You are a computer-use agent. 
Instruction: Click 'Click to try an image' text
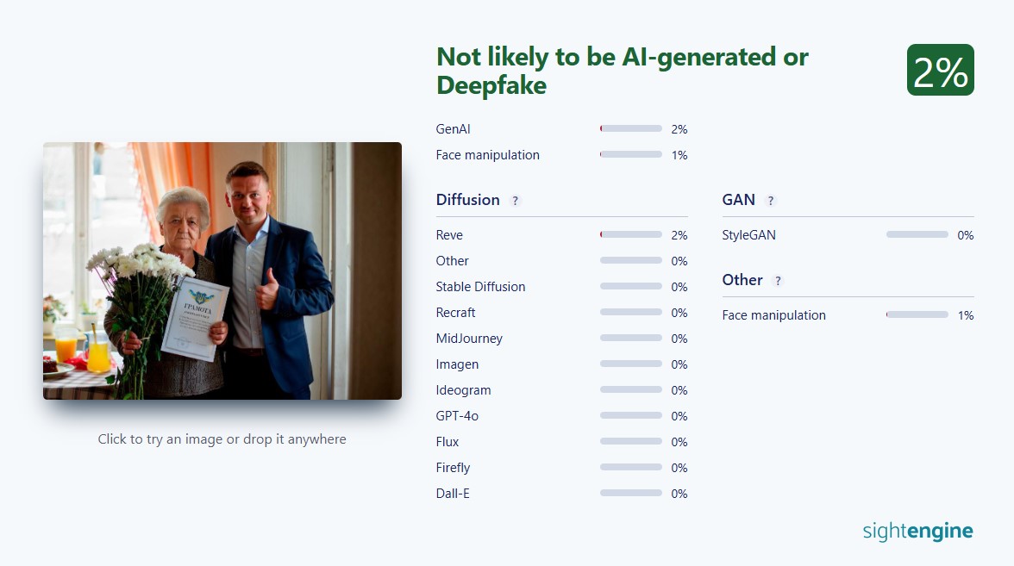coord(222,439)
